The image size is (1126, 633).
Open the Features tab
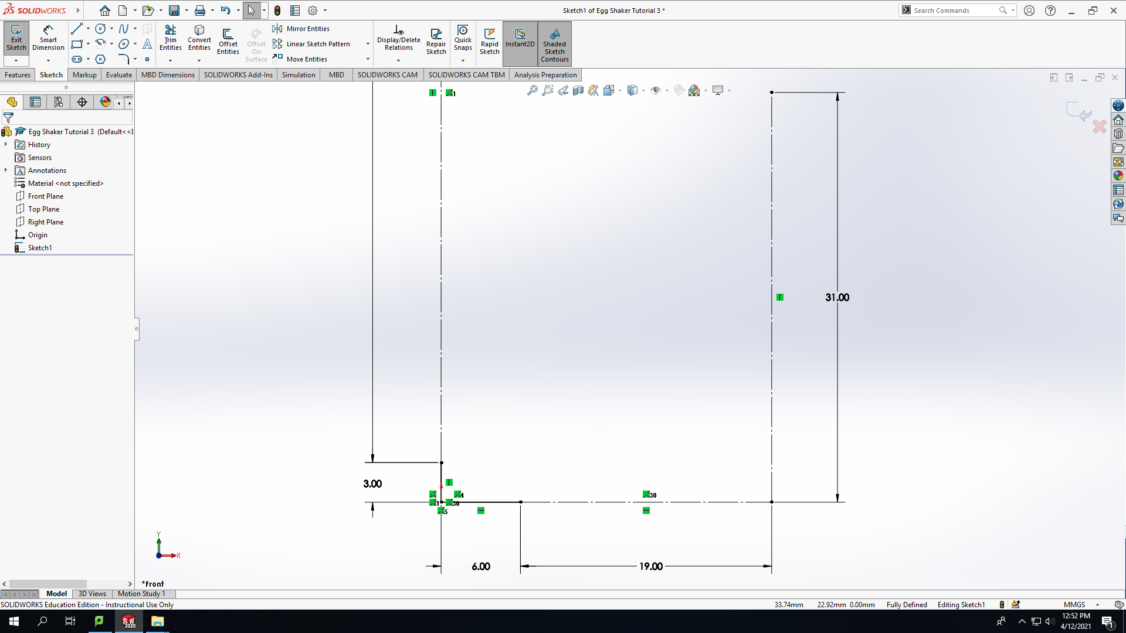(x=18, y=75)
